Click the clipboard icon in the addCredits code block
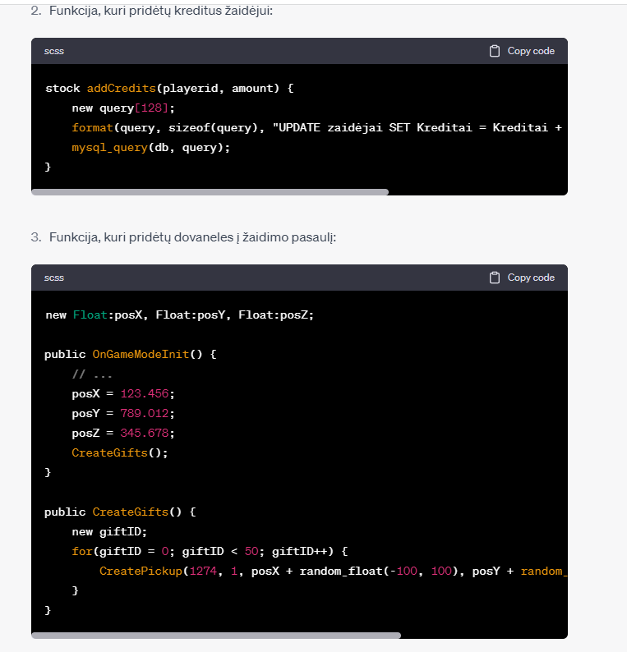 [x=495, y=51]
